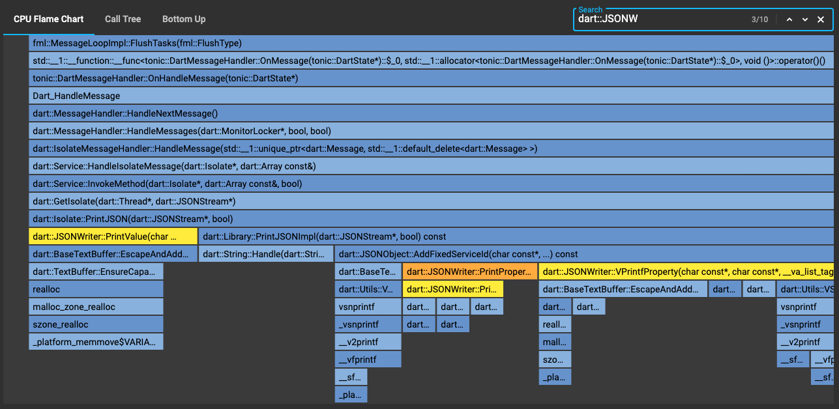The width and height of the screenshot is (839, 409).
Task: Select the Dart_HandleMessage frame
Action: point(432,96)
